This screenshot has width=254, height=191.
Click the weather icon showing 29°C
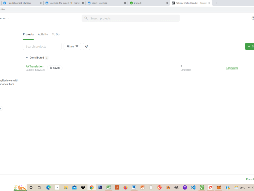click(236, 187)
